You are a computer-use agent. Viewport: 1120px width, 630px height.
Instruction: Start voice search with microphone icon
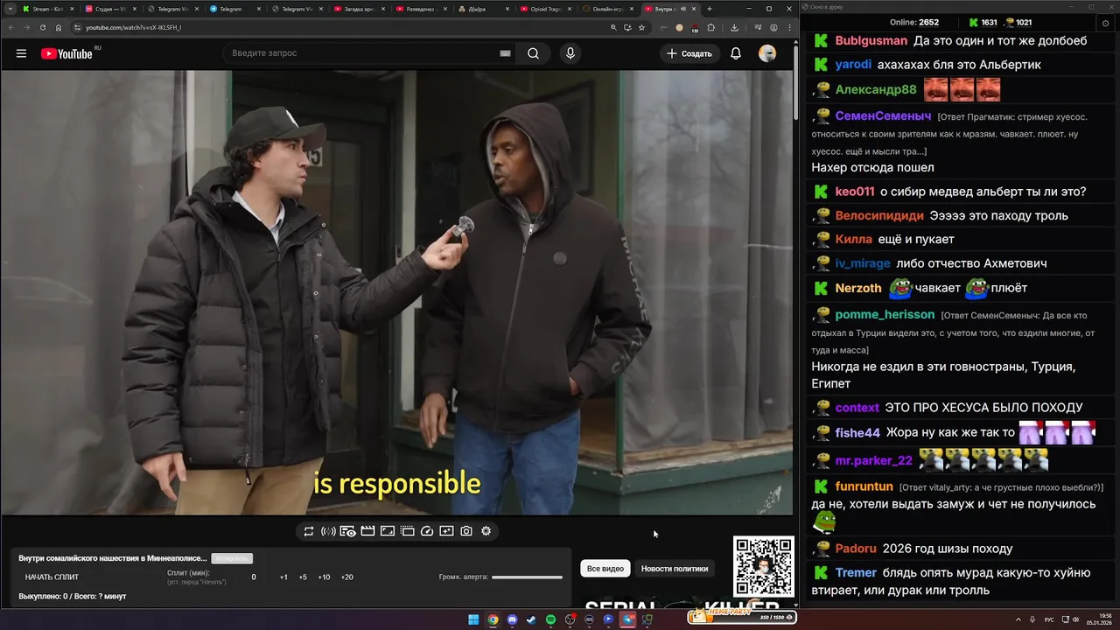pos(570,53)
